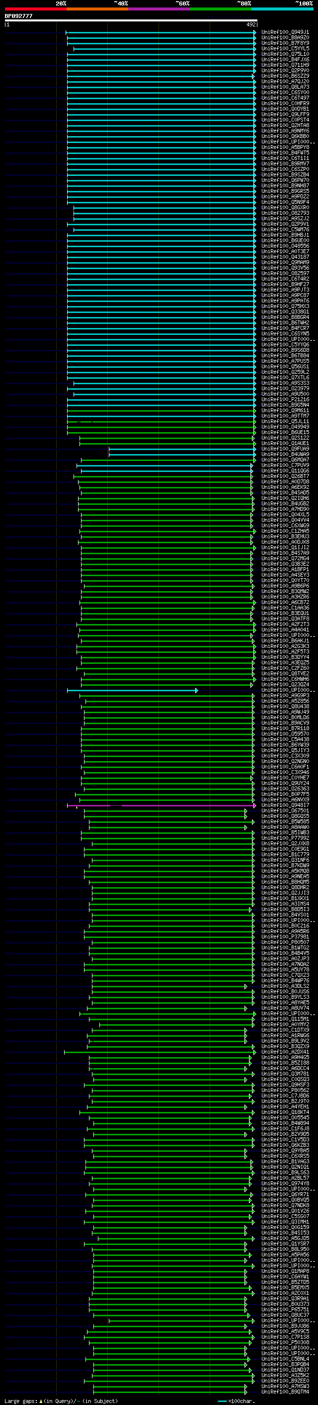Select hit label UniRef100_Q2P9V0
This screenshot has height=1405, width=318.
point(285,70)
